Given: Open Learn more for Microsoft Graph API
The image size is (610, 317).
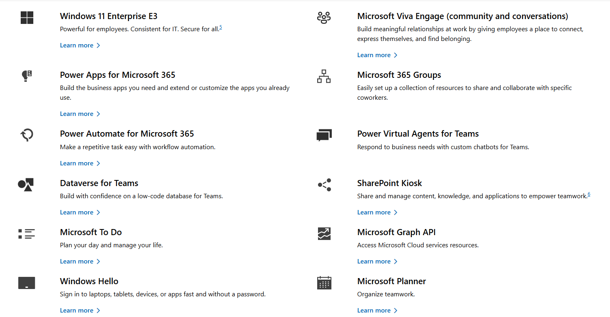Looking at the screenshot, I should pos(374,261).
